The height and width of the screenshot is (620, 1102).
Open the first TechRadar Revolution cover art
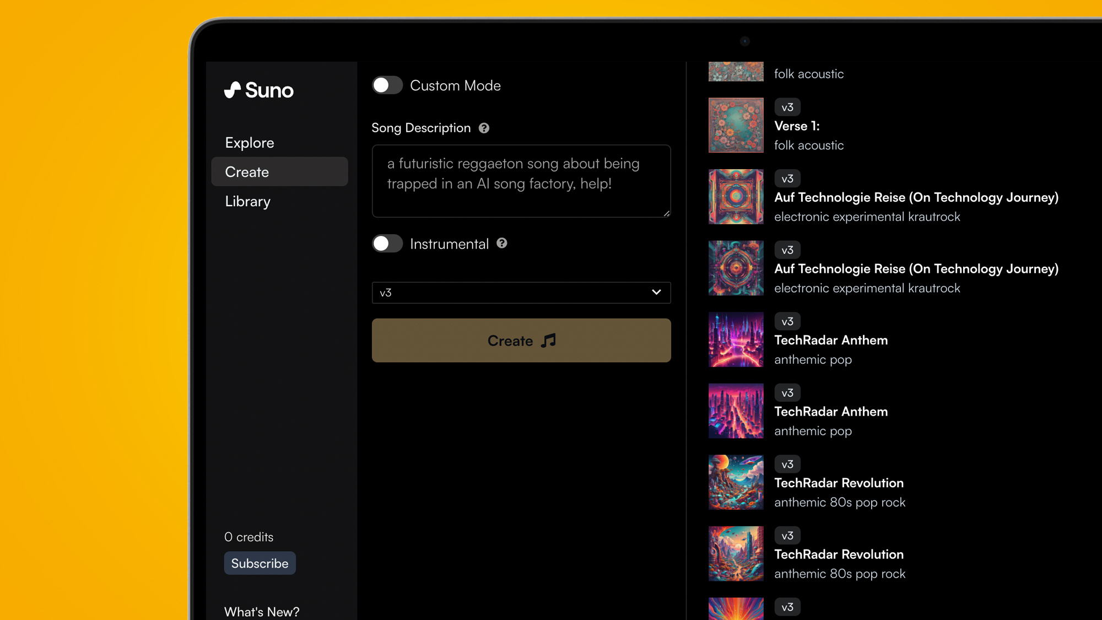click(x=736, y=482)
